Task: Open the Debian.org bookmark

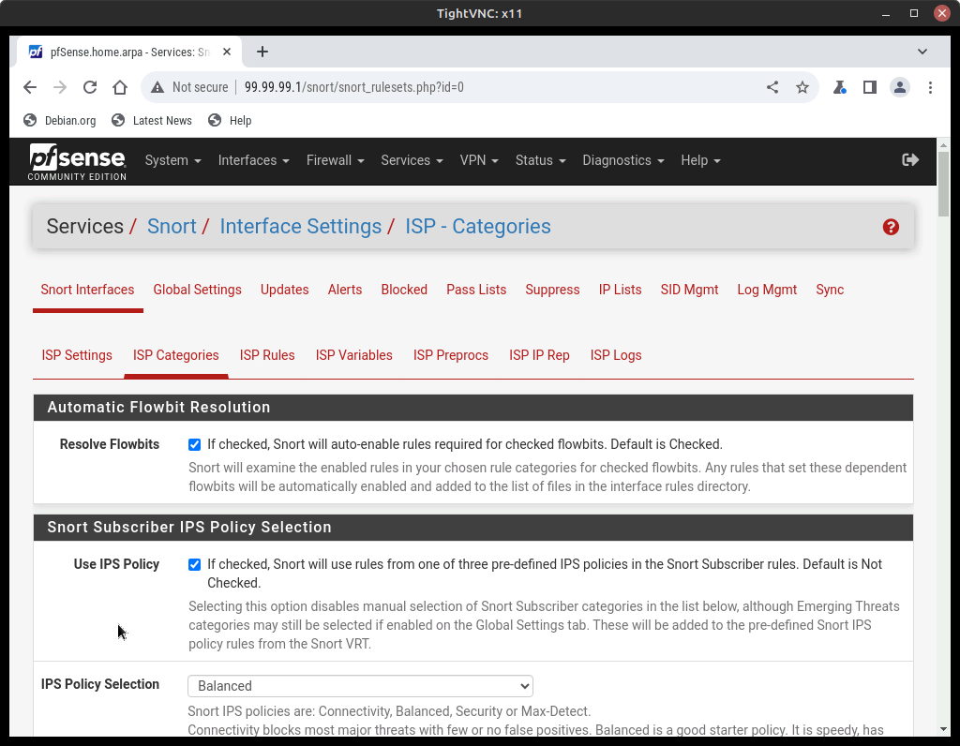Action: (x=60, y=121)
